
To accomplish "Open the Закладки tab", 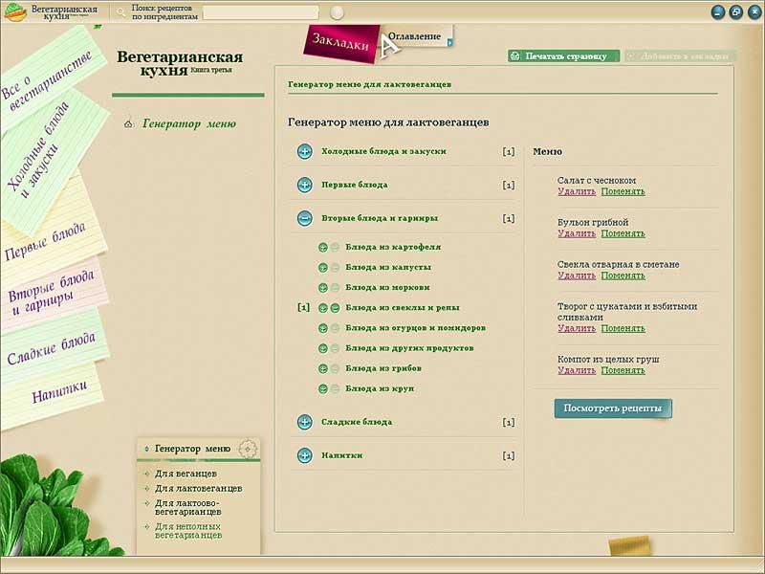I will point(337,43).
